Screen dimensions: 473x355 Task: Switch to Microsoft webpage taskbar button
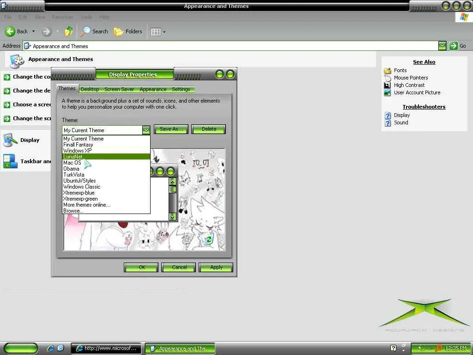point(106,349)
